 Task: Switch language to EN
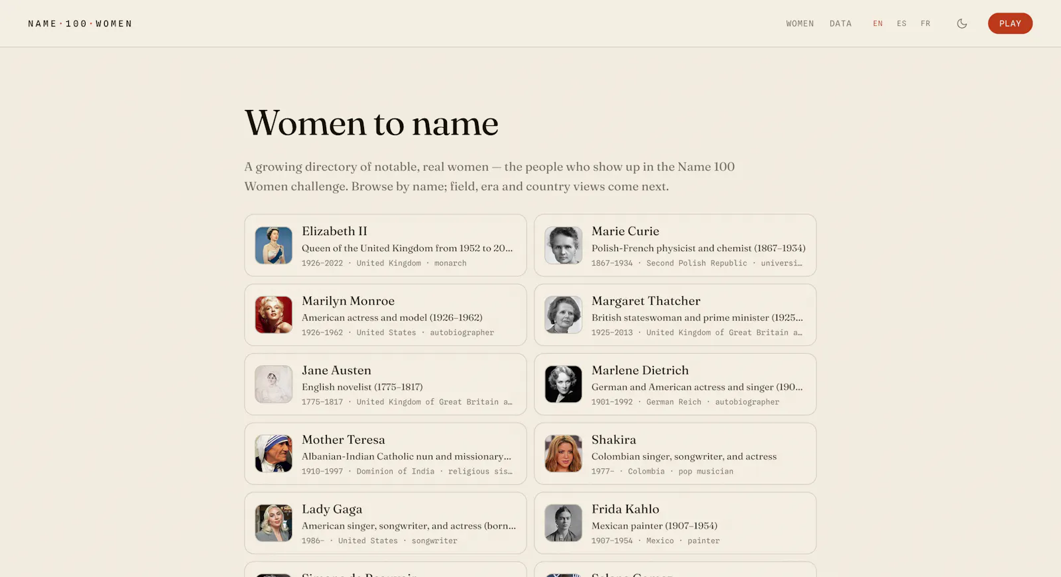click(x=877, y=23)
